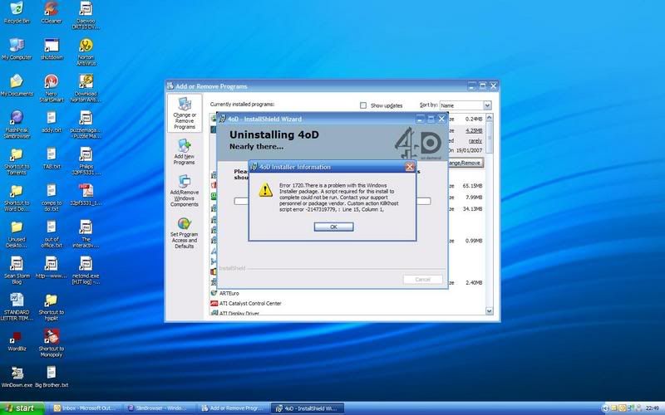Select STANDARD LETTER TEM Word document icon
Image resolution: width=665 pixels, height=415 pixels.
pos(17,306)
